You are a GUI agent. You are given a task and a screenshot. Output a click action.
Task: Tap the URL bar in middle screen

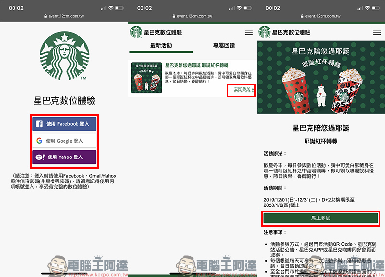192,16
